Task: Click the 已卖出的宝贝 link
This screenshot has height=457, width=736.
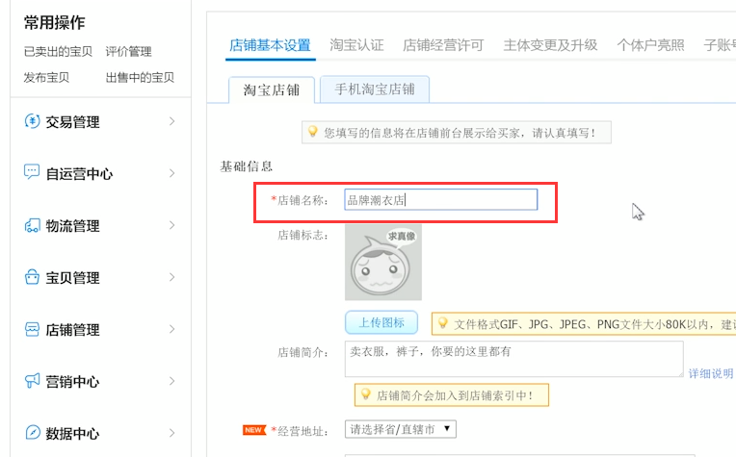Action: tap(58, 52)
